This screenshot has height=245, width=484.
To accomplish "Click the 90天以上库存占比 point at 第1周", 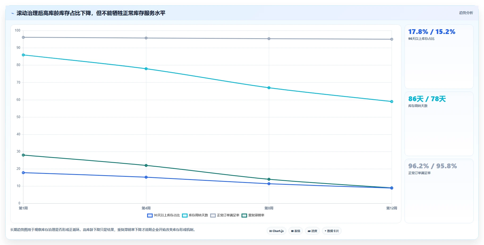I will [23, 173].
